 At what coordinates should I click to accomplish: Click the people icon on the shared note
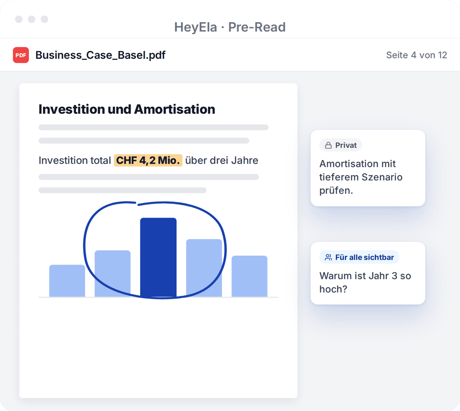click(x=328, y=258)
